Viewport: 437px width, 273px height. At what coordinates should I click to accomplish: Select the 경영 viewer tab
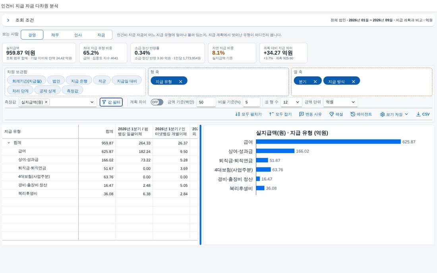[x=32, y=35]
